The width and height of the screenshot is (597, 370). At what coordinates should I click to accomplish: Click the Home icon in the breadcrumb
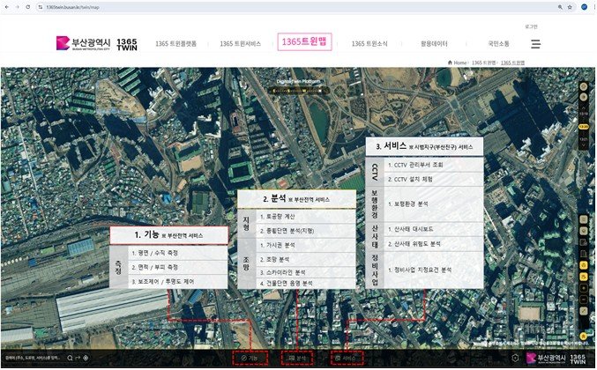pyautogui.click(x=452, y=63)
